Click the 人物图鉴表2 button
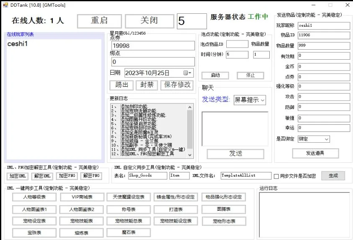Image resolution: width=353 pixels, height=240 pixels. pos(82,210)
